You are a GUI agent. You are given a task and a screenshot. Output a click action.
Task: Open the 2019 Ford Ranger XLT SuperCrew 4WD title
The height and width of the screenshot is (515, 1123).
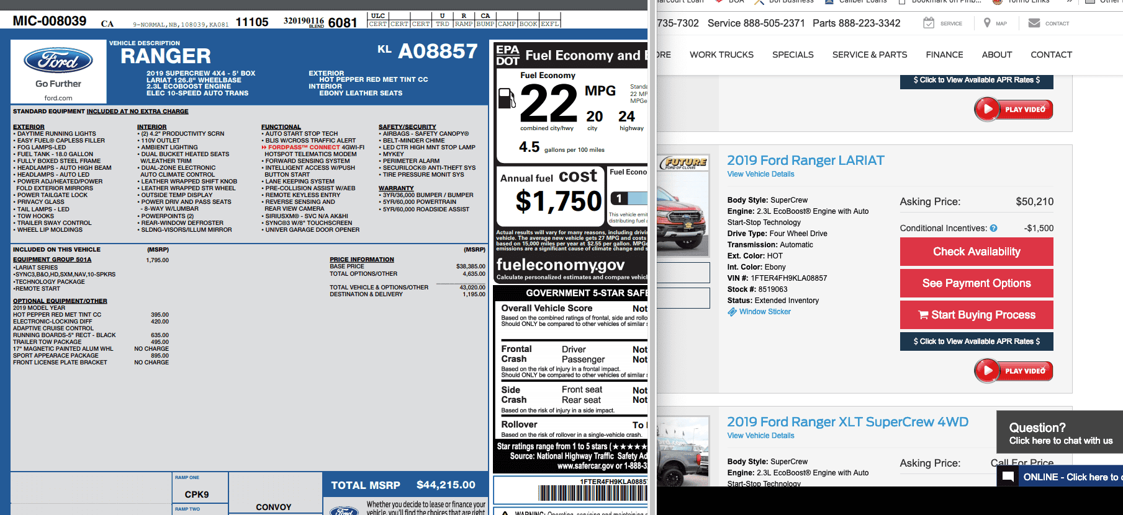[847, 422]
